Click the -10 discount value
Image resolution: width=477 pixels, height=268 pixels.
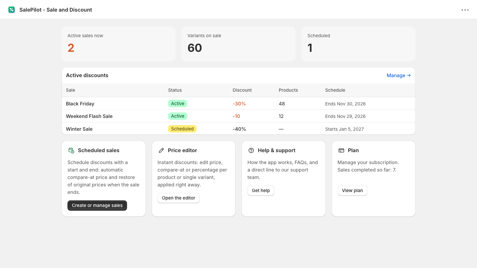click(x=236, y=116)
